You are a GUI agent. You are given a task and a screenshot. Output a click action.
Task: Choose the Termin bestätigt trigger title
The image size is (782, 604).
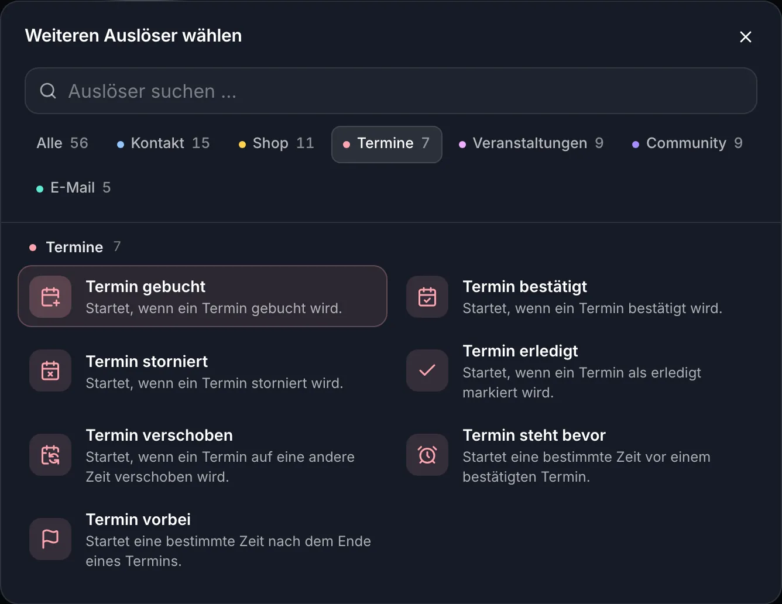click(x=524, y=287)
